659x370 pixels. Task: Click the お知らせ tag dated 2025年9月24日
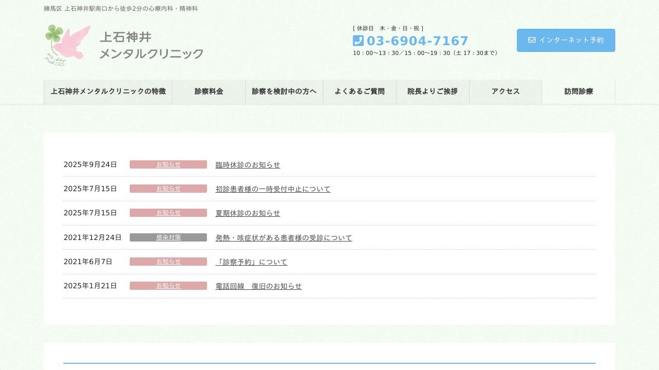point(168,164)
